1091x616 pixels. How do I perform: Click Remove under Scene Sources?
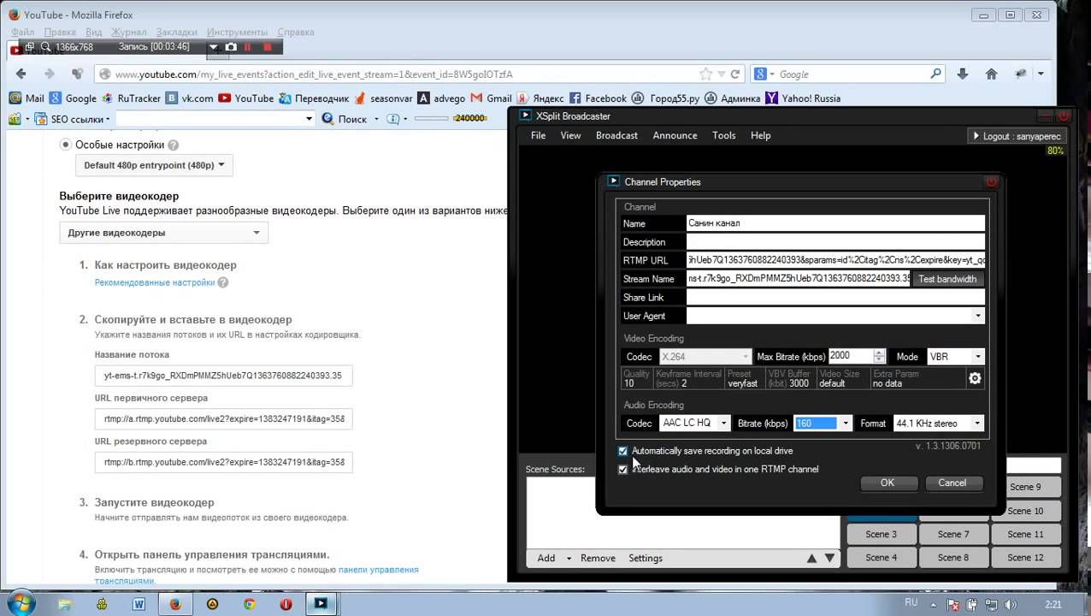point(598,558)
